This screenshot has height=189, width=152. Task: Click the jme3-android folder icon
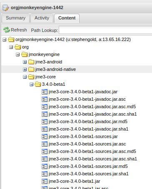[31, 62]
